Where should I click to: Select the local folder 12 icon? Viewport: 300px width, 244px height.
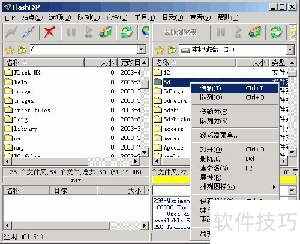pos(158,72)
